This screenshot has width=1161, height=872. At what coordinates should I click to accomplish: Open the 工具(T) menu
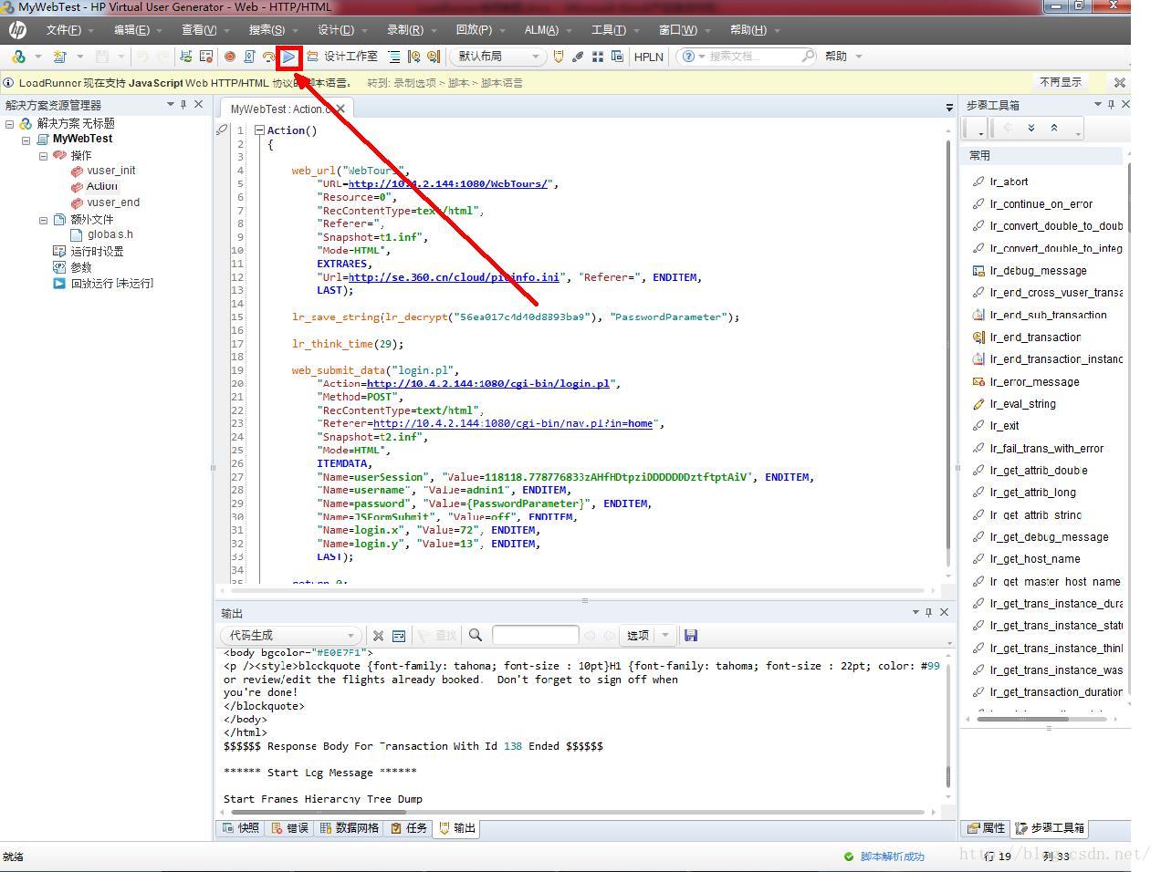pos(609,30)
